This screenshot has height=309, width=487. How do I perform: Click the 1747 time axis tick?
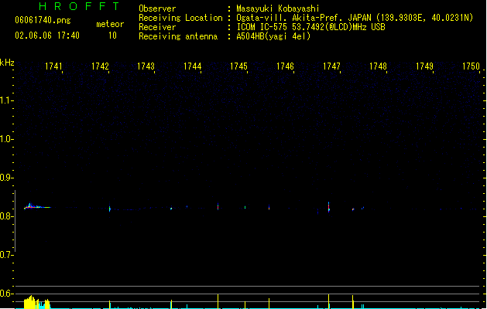(331, 66)
